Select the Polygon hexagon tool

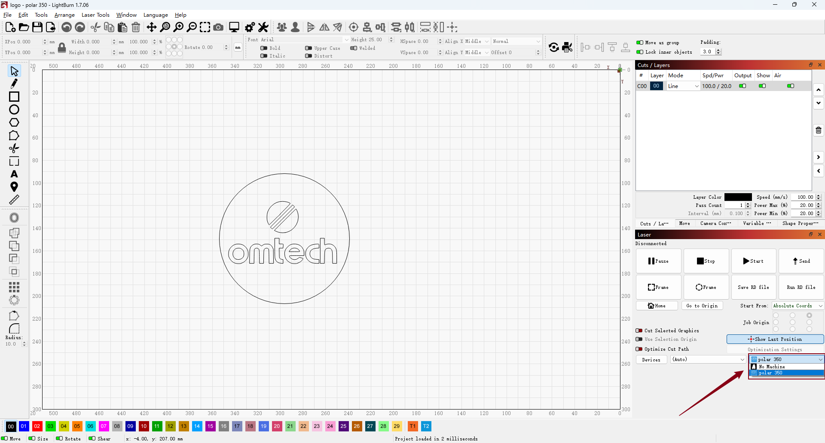pyautogui.click(x=14, y=122)
